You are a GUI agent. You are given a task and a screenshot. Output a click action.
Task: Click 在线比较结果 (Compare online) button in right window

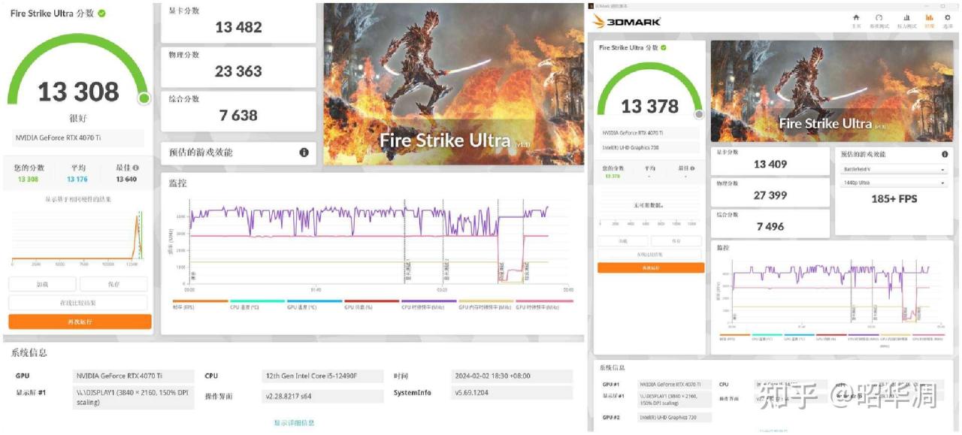point(650,255)
